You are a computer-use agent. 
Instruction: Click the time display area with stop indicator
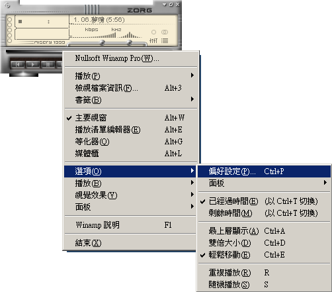(x=42, y=21)
